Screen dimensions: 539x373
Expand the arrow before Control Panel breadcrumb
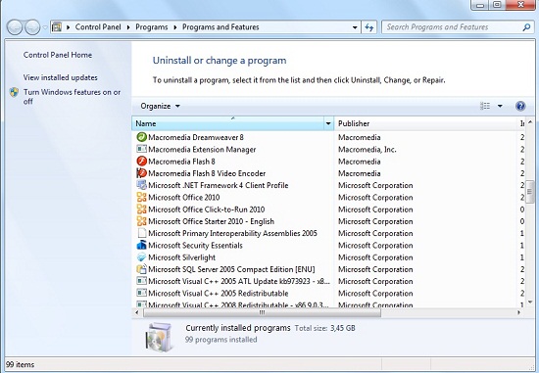pos(68,27)
